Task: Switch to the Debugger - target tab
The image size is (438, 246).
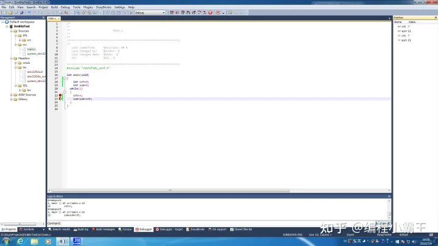Action: click(x=169, y=229)
